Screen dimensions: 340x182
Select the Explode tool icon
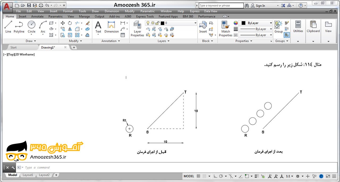[x=88, y=29]
